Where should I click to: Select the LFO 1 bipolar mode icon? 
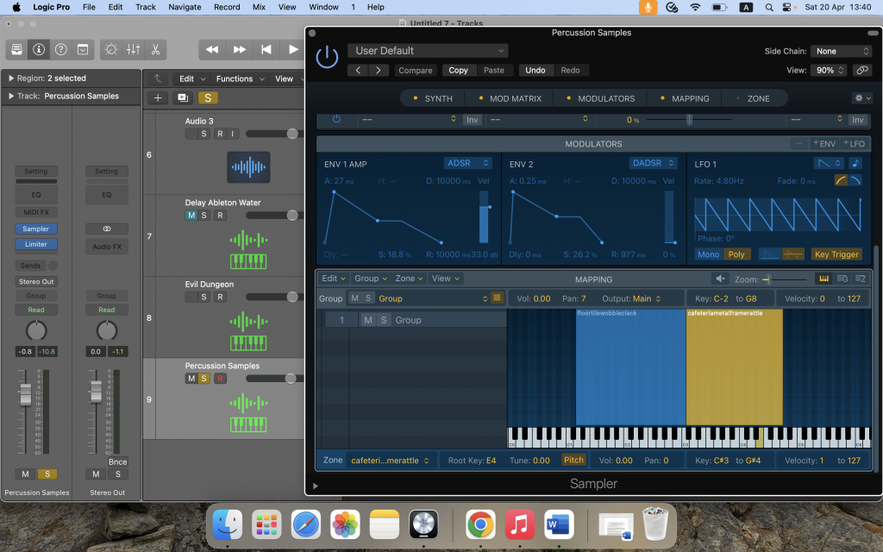(x=793, y=254)
